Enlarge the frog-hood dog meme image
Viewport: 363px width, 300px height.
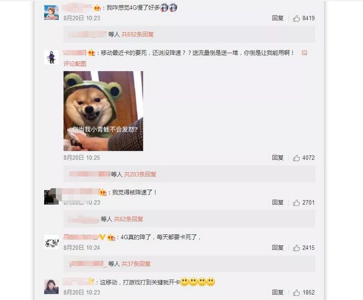103,111
